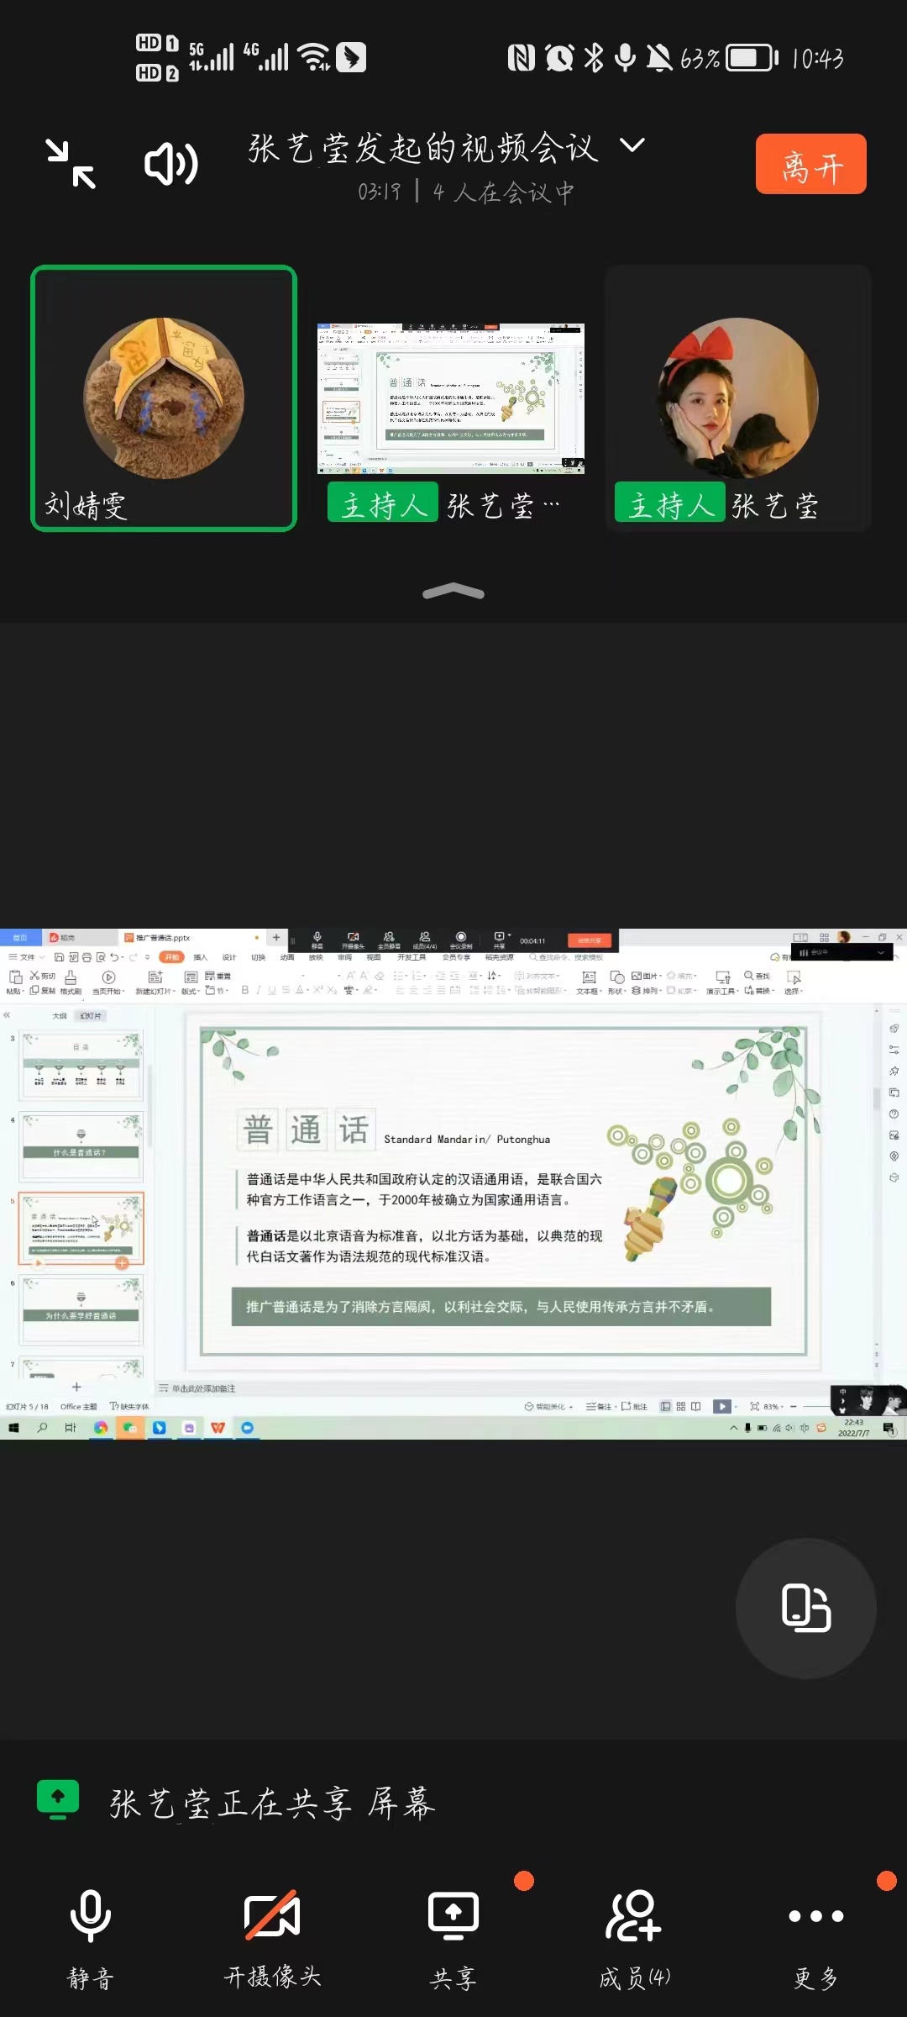Tap the rotate screen floating button
The image size is (907, 2017).
(x=806, y=1608)
